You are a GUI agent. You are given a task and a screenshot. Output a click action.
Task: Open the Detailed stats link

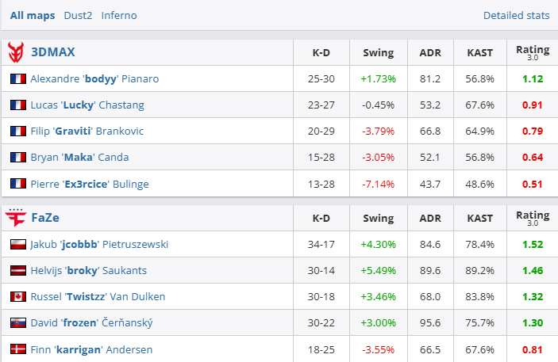tap(516, 15)
